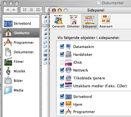This screenshot has width=131, height=117.
Task: Uncheck Skrivebord checkbox in preferences
Action: click(62, 97)
